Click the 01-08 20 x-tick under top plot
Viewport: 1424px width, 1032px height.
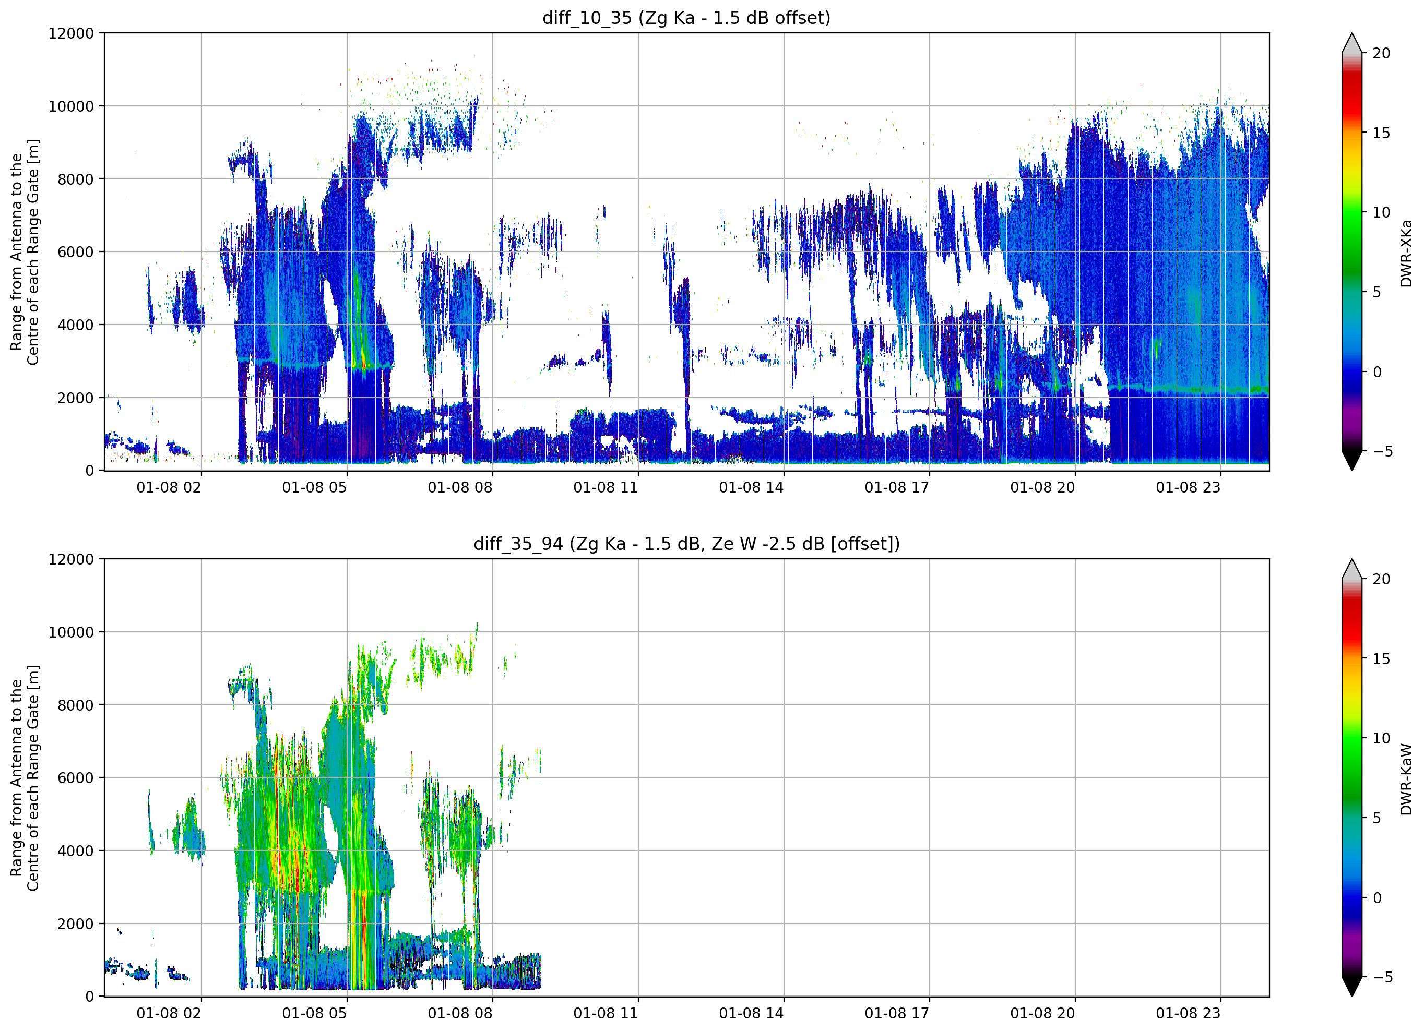click(1043, 488)
